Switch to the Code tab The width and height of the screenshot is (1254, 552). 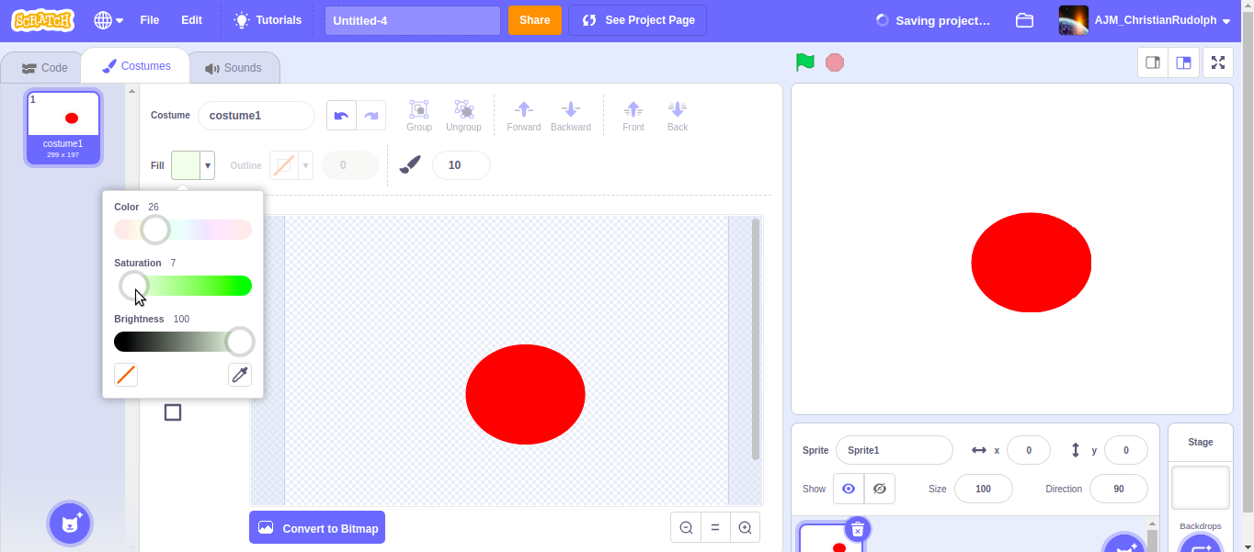43,66
